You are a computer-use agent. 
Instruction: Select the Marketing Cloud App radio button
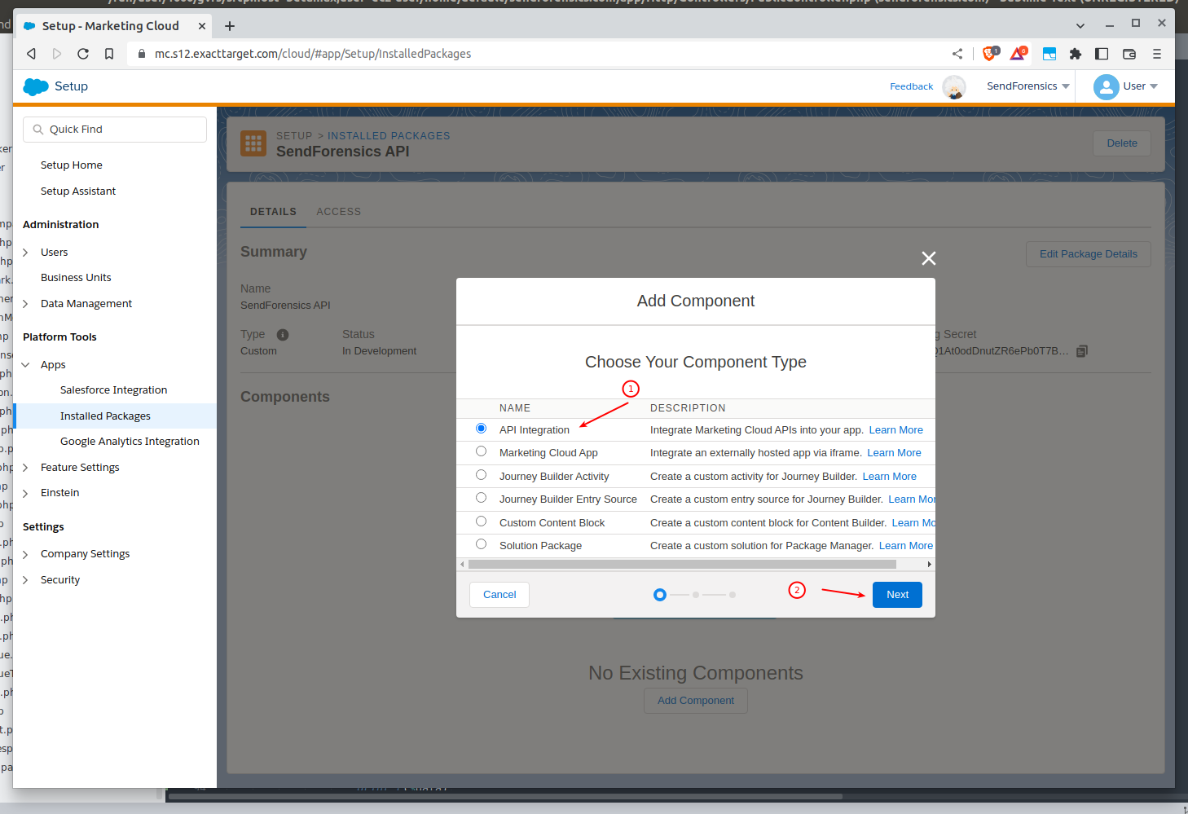[x=481, y=451]
